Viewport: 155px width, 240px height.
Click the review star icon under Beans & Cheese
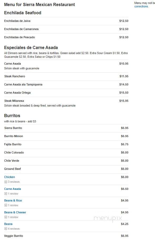point(6,217)
